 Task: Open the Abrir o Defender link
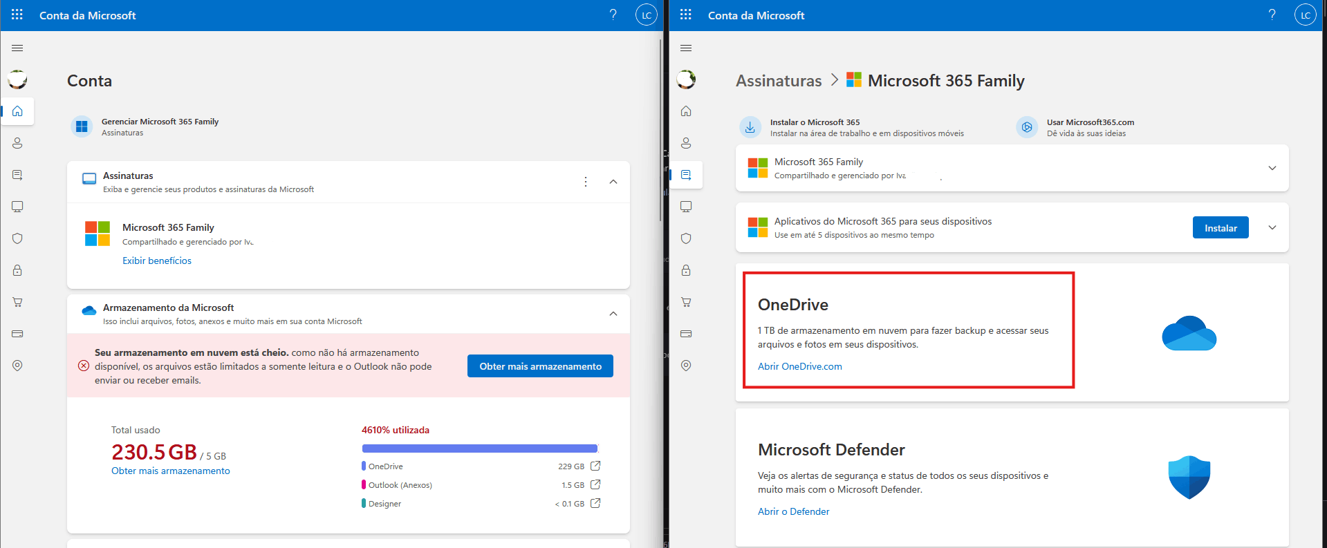(x=794, y=511)
